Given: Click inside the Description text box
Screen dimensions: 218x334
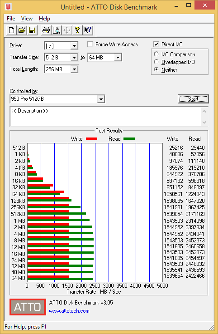Looking at the screenshot, I should [x=105, y=117].
